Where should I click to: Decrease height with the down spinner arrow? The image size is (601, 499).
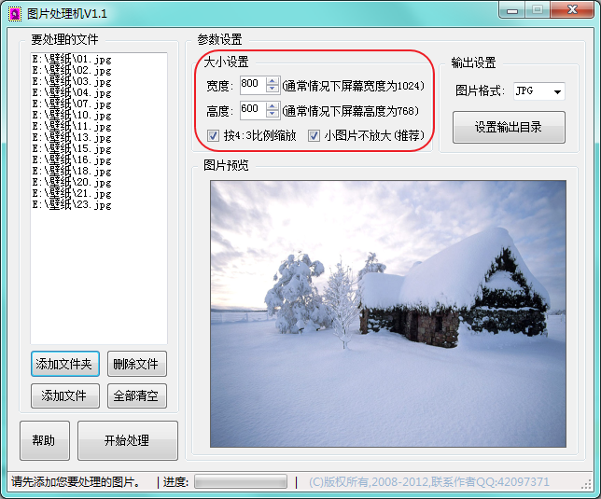coord(273,115)
